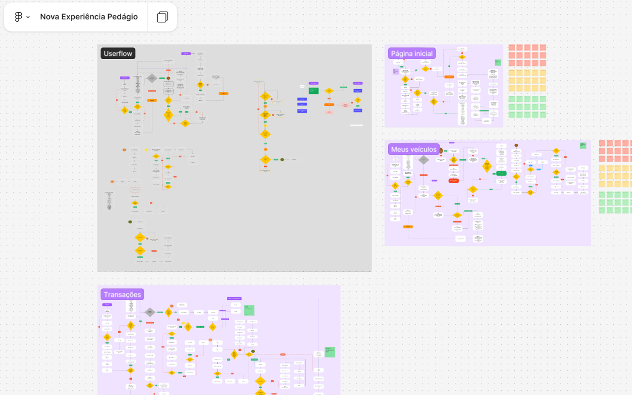Open the Figma main menu logo

18,17
